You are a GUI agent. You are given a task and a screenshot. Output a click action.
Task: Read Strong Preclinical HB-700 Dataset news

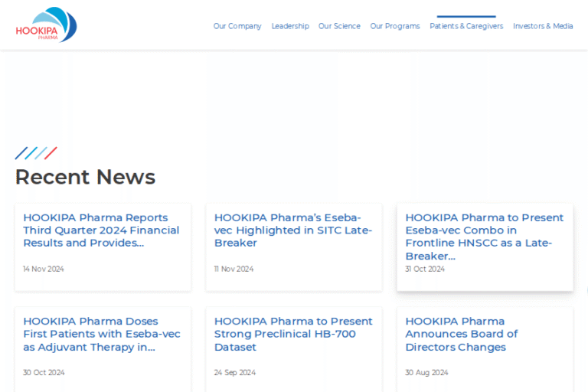(x=292, y=334)
